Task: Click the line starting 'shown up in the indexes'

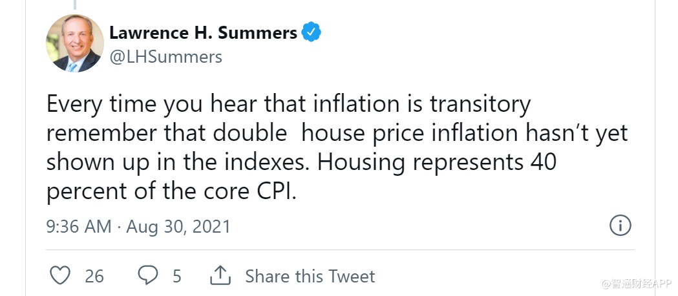Action: (301, 162)
